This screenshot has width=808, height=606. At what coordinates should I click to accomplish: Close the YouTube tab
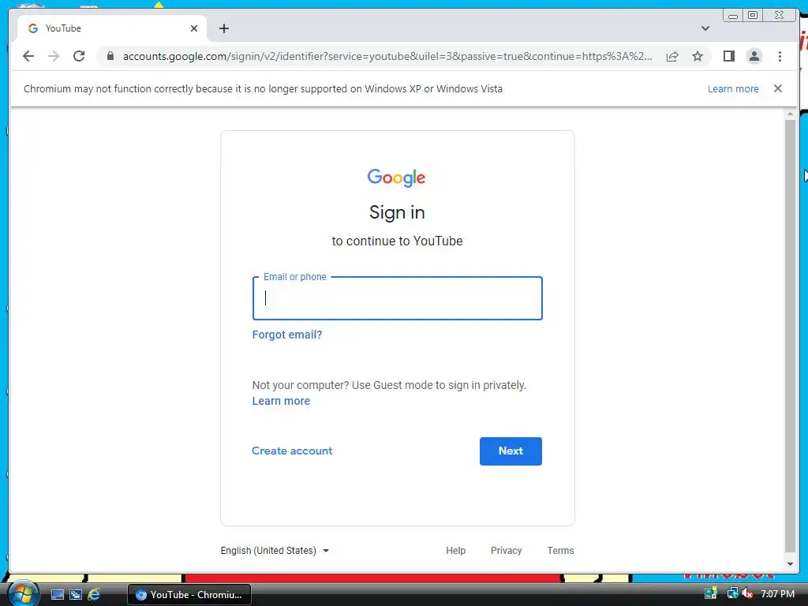tap(194, 28)
